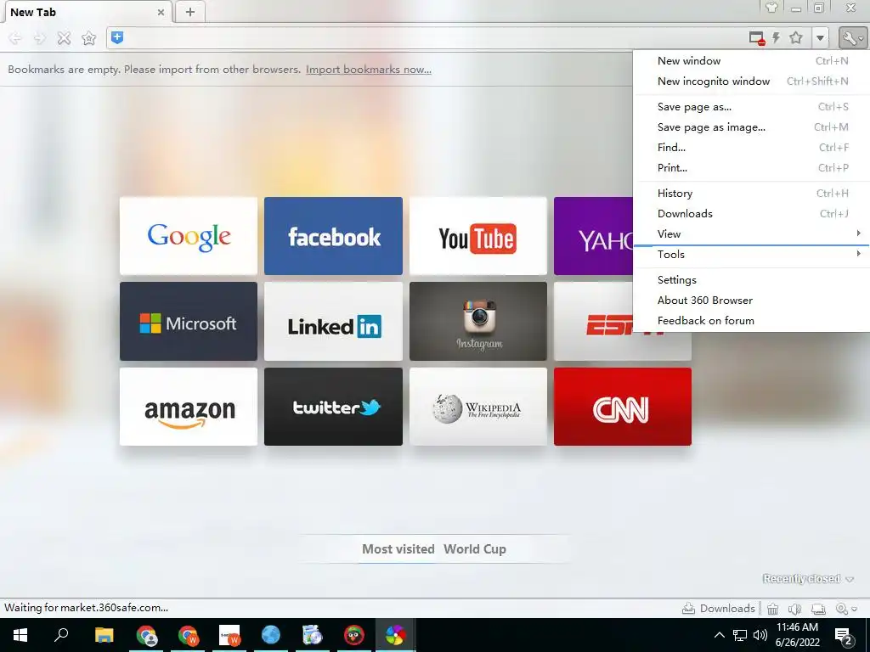Click the wrench main menu button

pyautogui.click(x=851, y=37)
